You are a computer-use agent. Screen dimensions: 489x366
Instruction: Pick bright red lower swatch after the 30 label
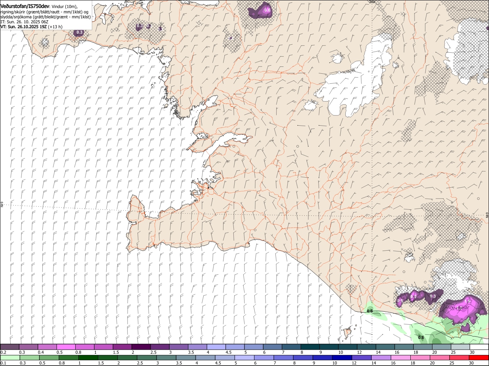pos(479,358)
